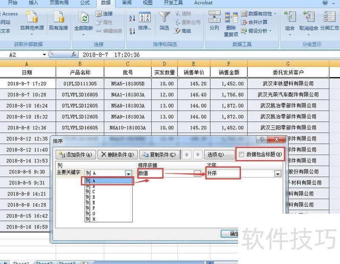The height and width of the screenshot is (264, 340).
Task: Open the Name Box dropdown arrow
Action: [x=44, y=55]
